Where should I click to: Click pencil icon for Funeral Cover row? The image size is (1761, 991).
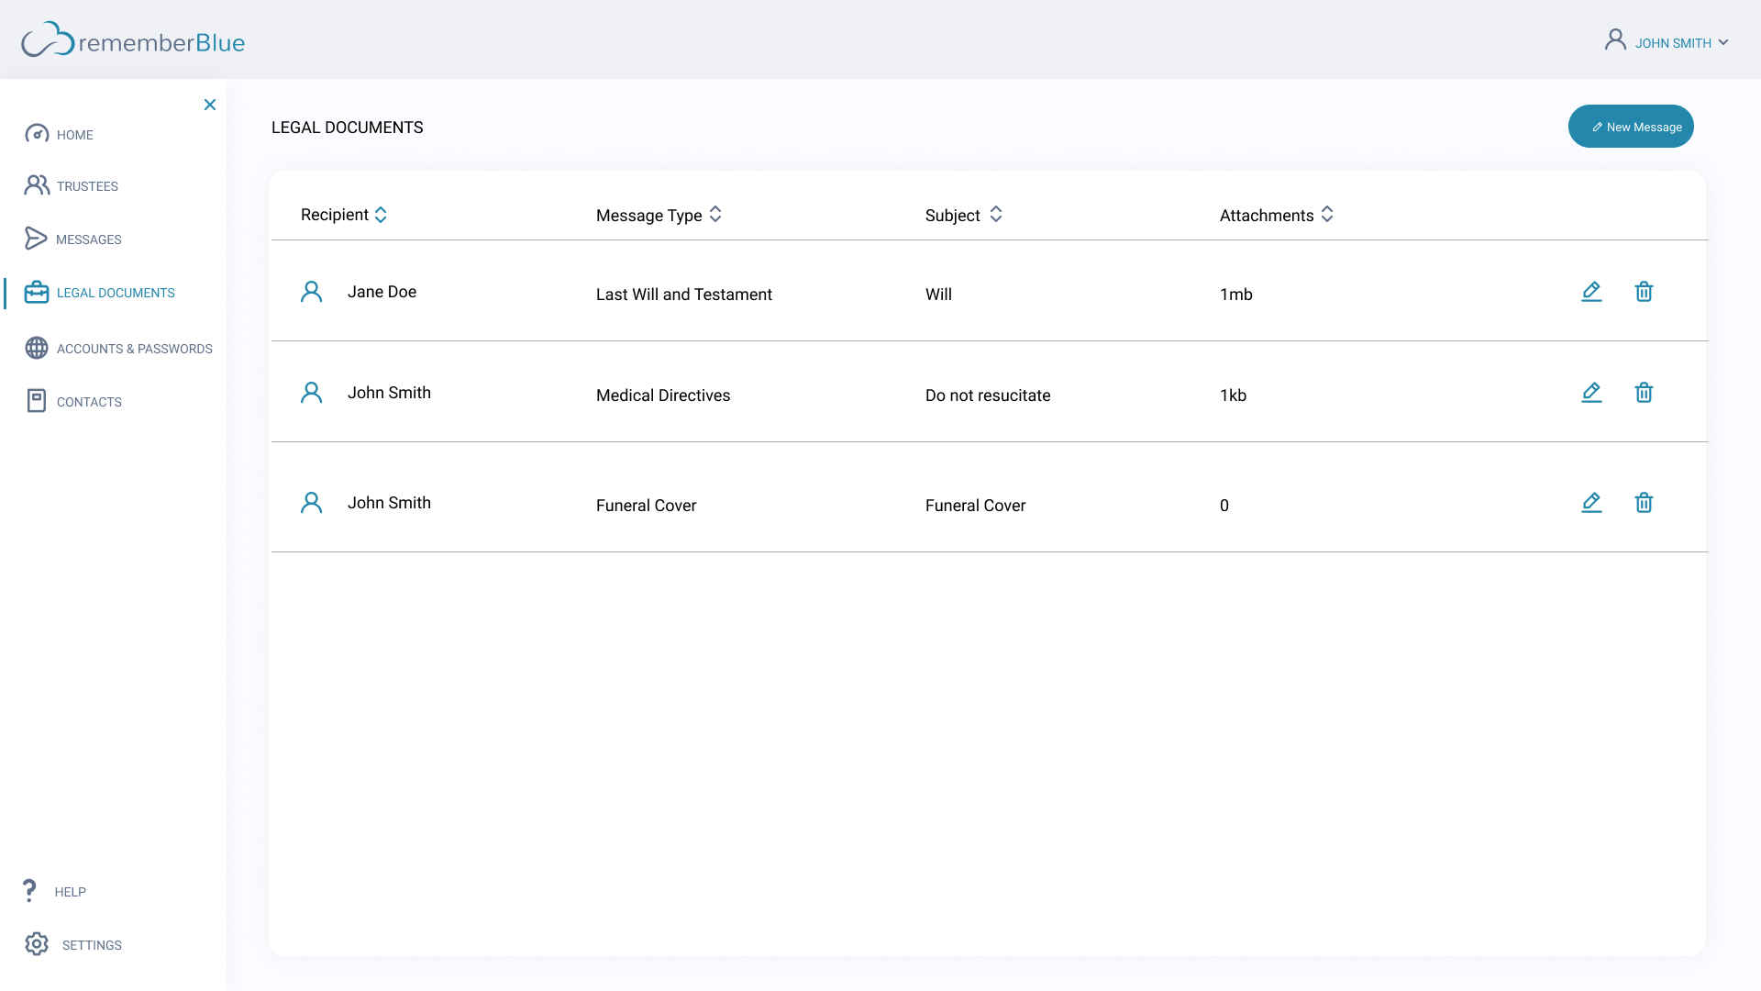pos(1591,503)
